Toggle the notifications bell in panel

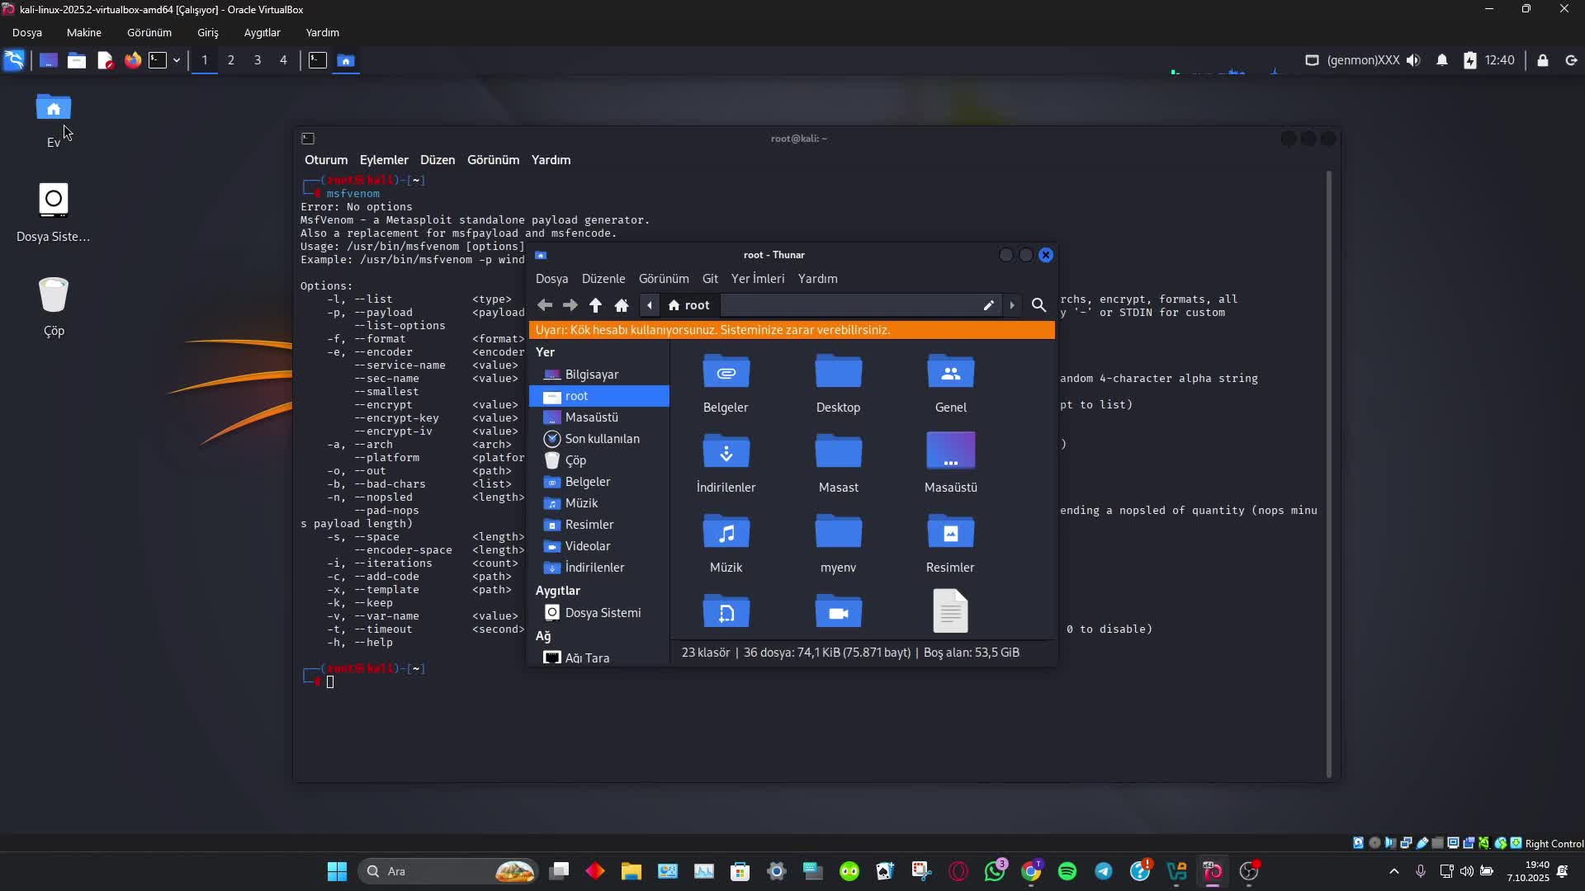(1442, 60)
